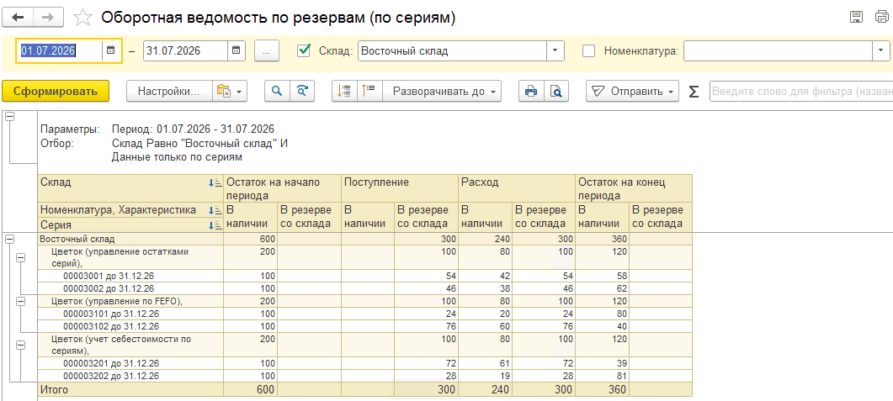The height and width of the screenshot is (401, 893).
Task: Click the find next icon
Action: point(302,91)
